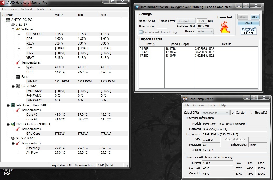Screen dimensions: 273x180
Task: Open Core Temp Options menu
Action: (199, 105)
